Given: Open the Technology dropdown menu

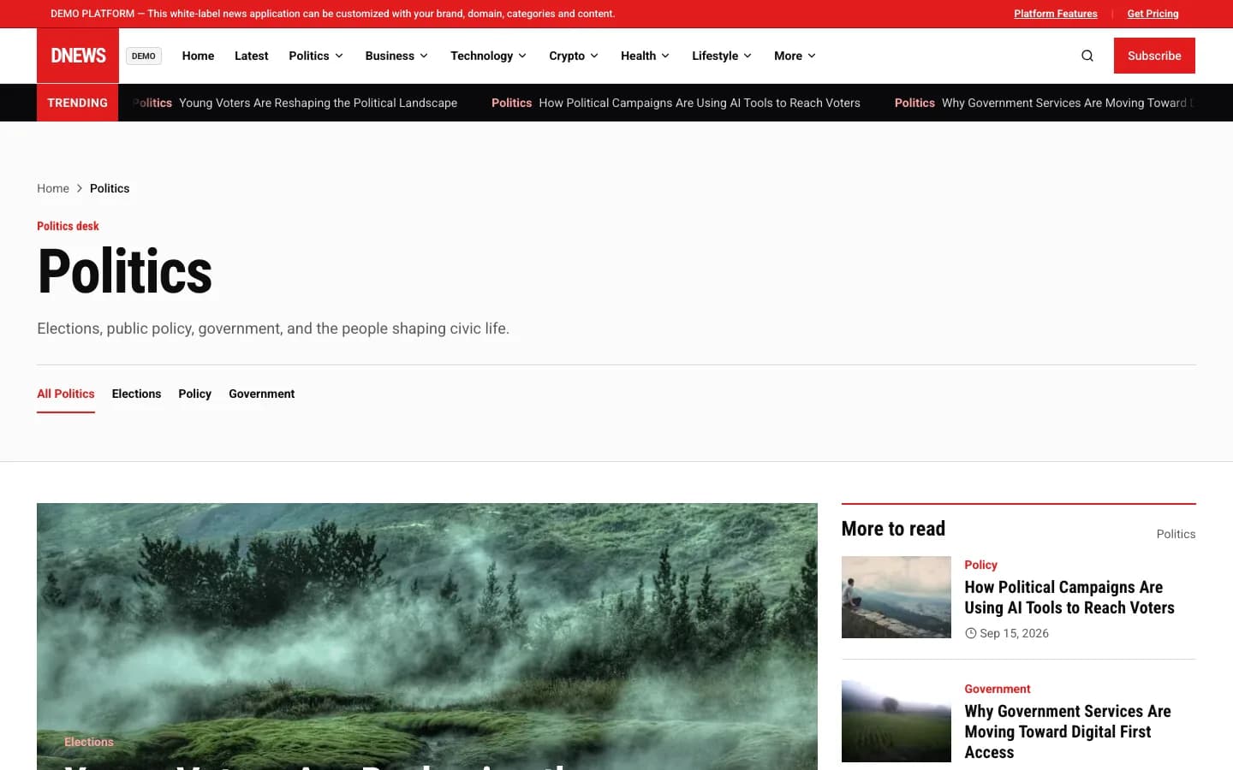Looking at the screenshot, I should [489, 56].
